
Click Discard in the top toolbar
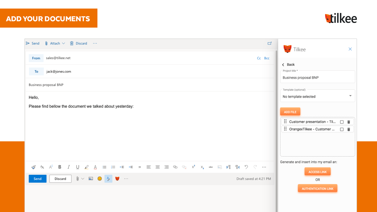coord(79,43)
